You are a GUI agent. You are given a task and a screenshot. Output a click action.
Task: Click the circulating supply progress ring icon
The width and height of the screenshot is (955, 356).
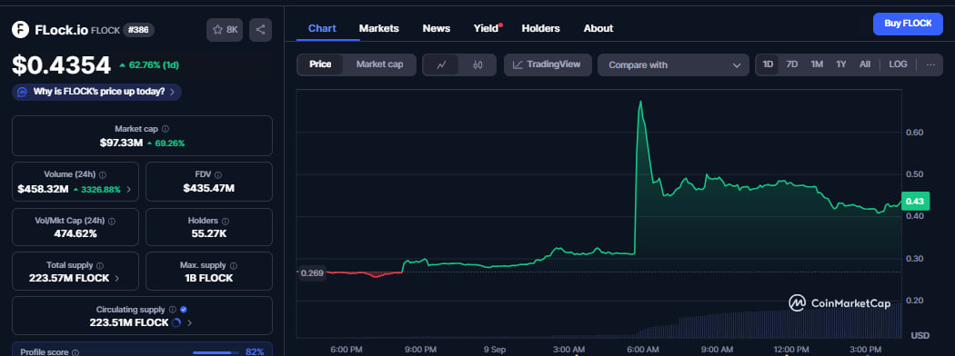coord(176,322)
